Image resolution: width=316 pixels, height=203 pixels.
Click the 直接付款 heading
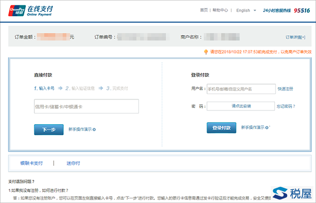[43, 75]
